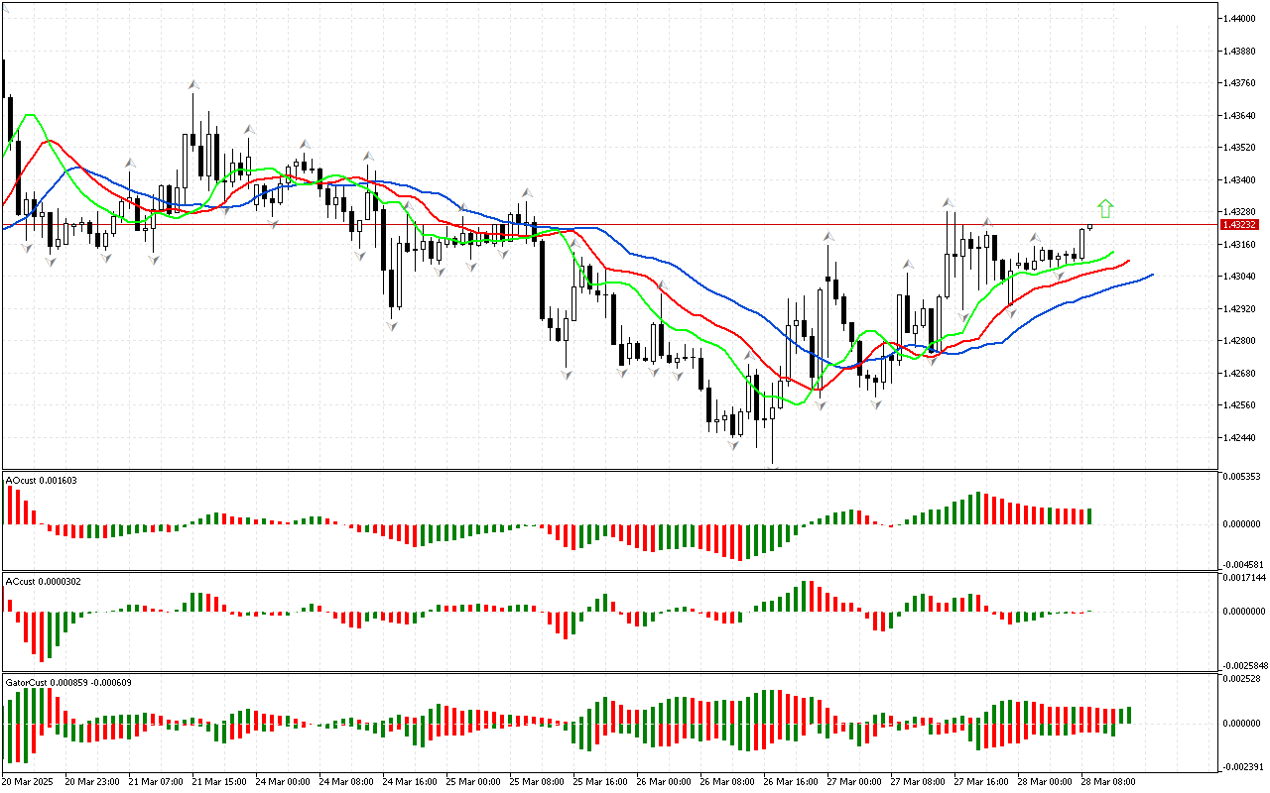
Task: Click the 1.44000 price scale value
Action: pos(1240,19)
